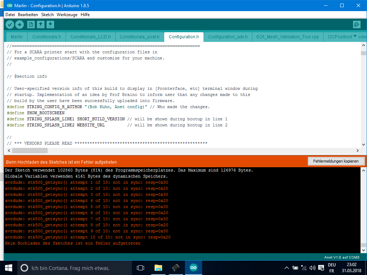Viewport: 367px width, 275px height.
Task: Click the 'Anet V1.0 auf COM3' status text
Action: [x=342, y=257]
